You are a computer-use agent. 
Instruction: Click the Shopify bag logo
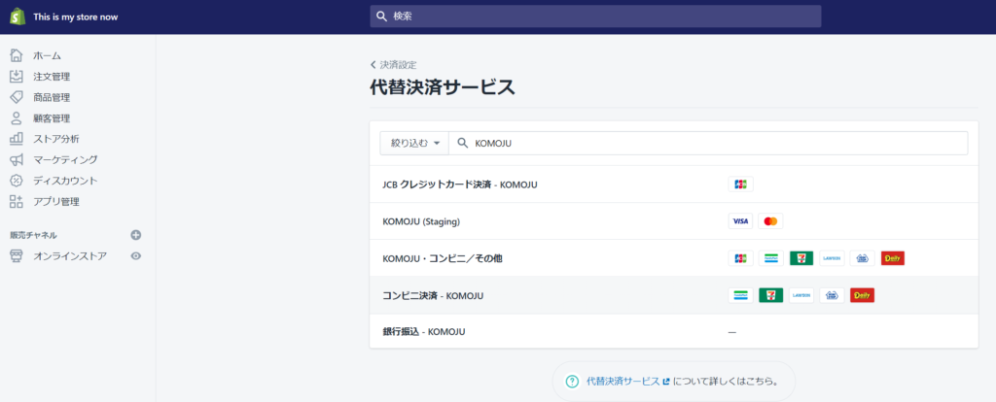(x=18, y=17)
